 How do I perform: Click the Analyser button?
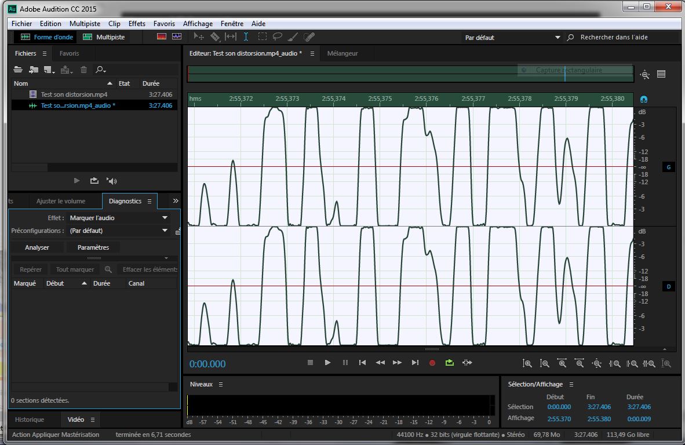click(x=37, y=247)
